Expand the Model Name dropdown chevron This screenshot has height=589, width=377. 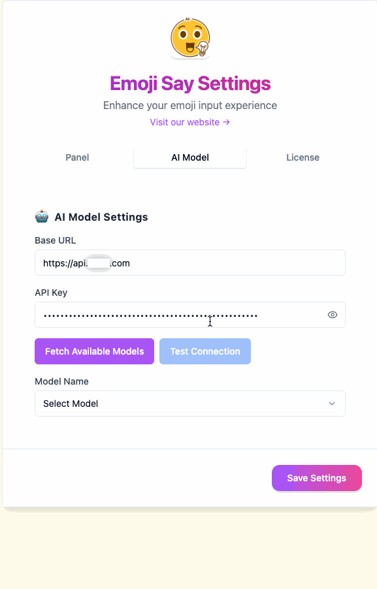[x=332, y=404]
